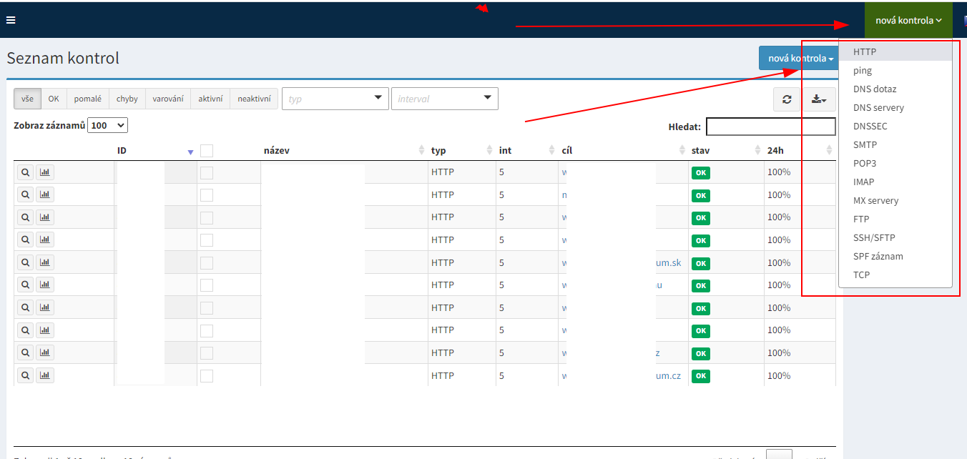This screenshot has width=967, height=459.
Task: Filter list by neaktivní checks
Action: [x=254, y=99]
